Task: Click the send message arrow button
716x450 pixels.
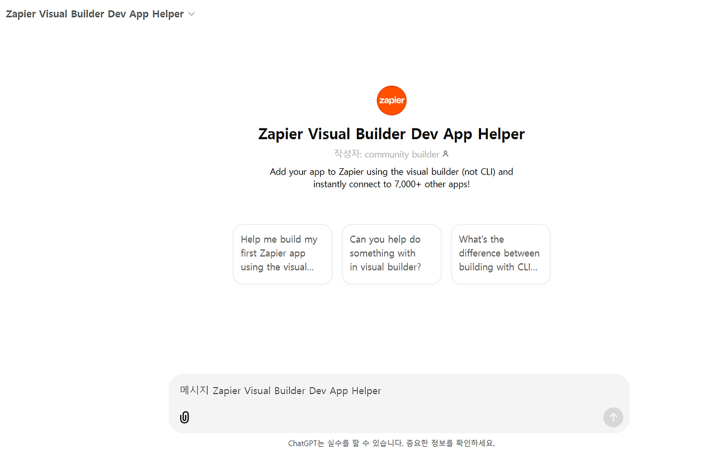Action: pyautogui.click(x=613, y=417)
